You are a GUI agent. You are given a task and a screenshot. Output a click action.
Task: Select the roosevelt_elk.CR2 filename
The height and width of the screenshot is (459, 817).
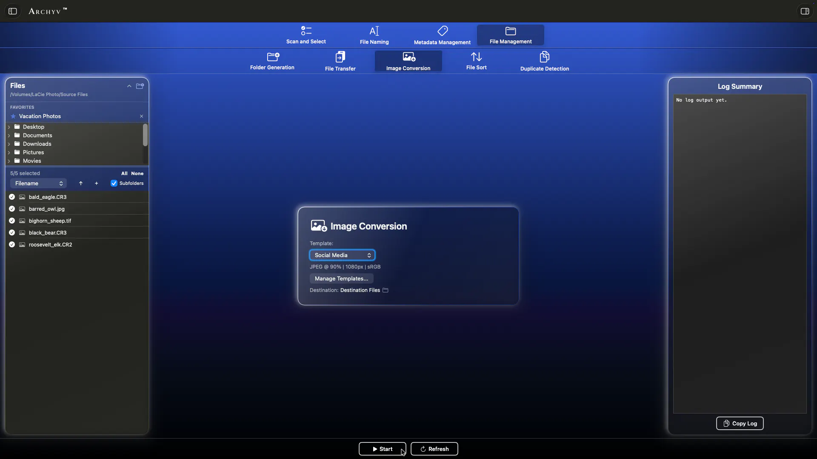click(50, 245)
